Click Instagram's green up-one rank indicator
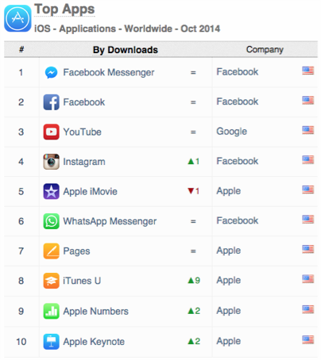This screenshot has width=321, height=360. click(x=193, y=161)
